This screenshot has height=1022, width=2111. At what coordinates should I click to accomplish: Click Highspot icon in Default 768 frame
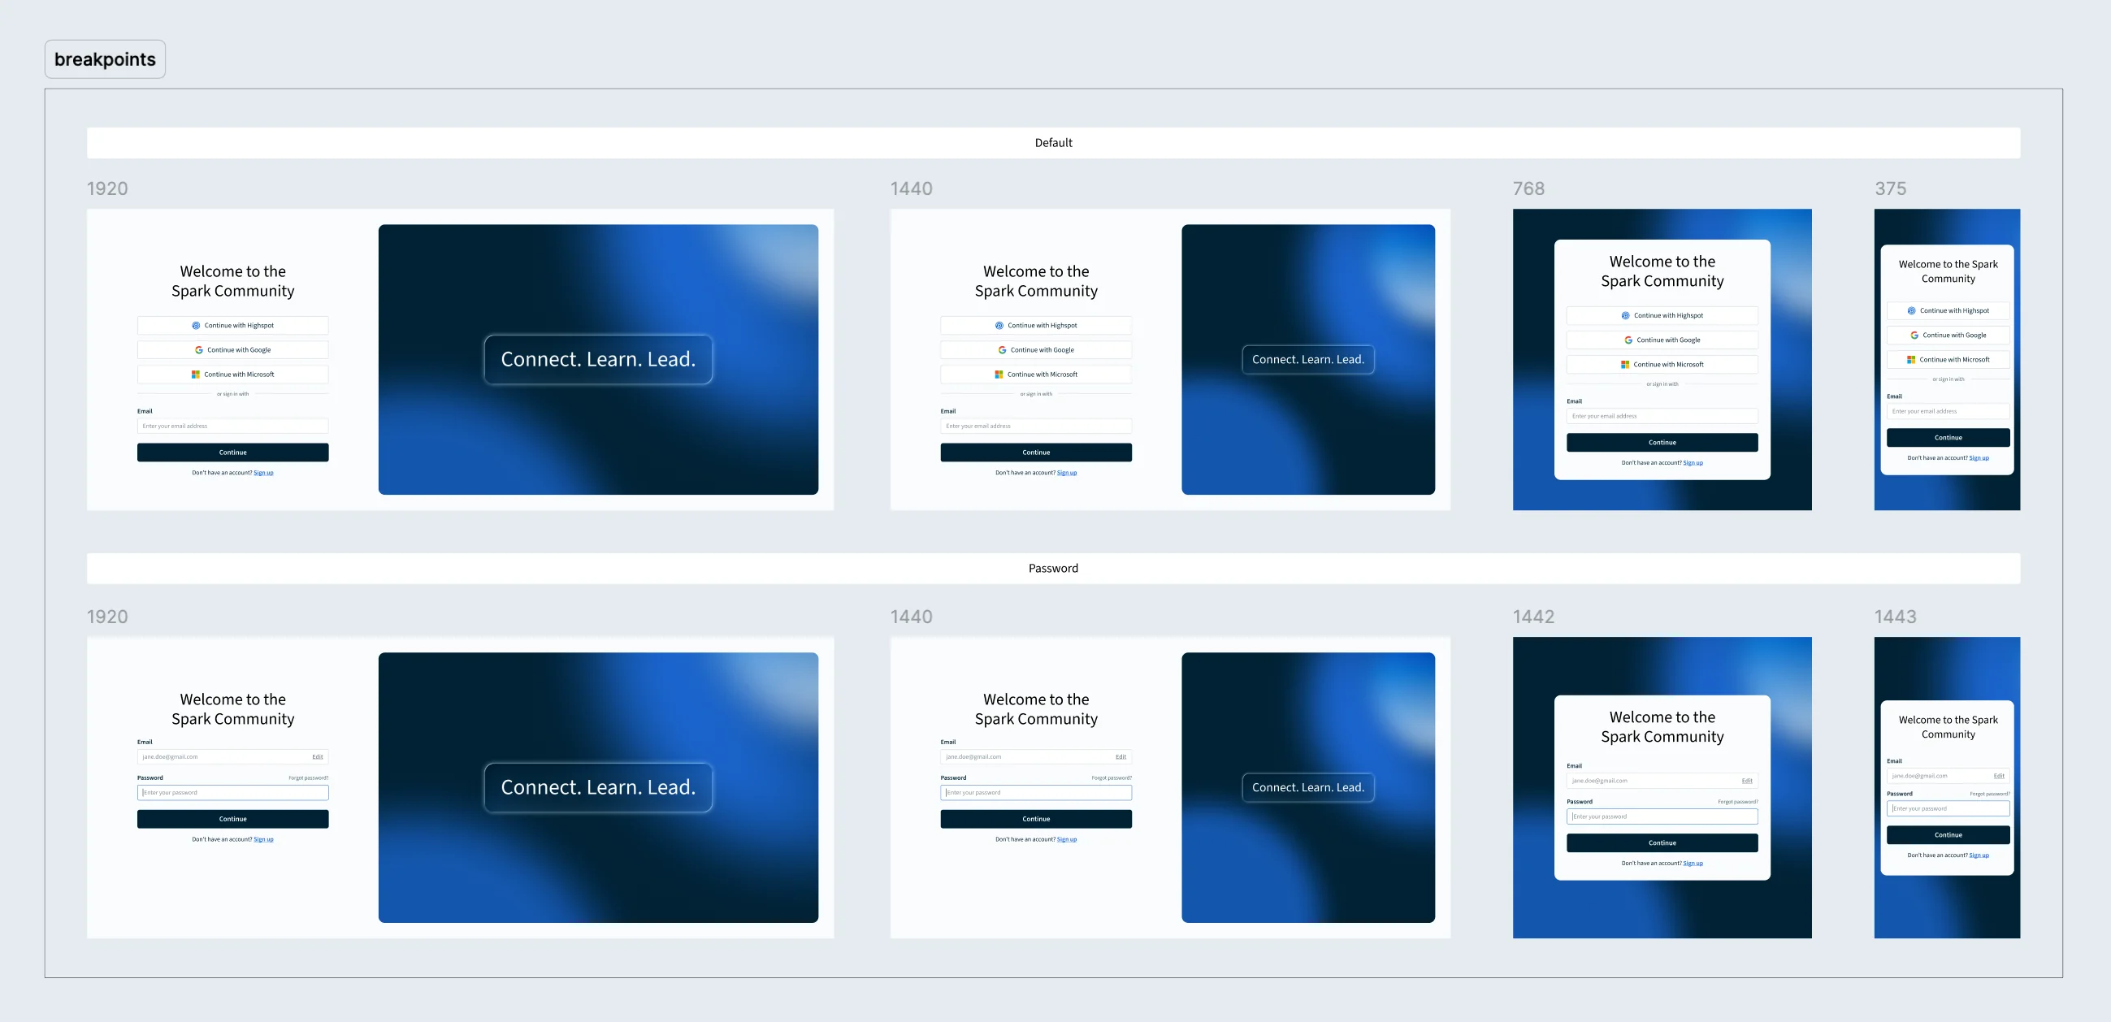click(1625, 315)
